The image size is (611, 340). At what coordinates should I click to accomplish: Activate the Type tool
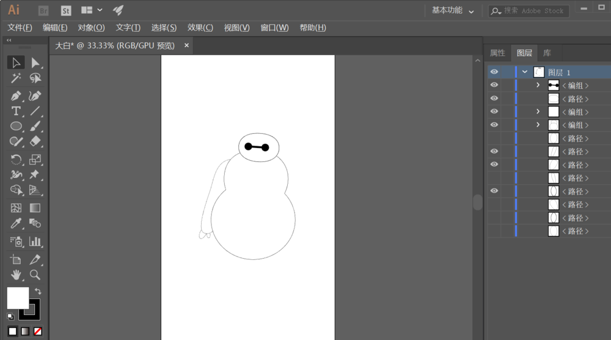click(16, 111)
